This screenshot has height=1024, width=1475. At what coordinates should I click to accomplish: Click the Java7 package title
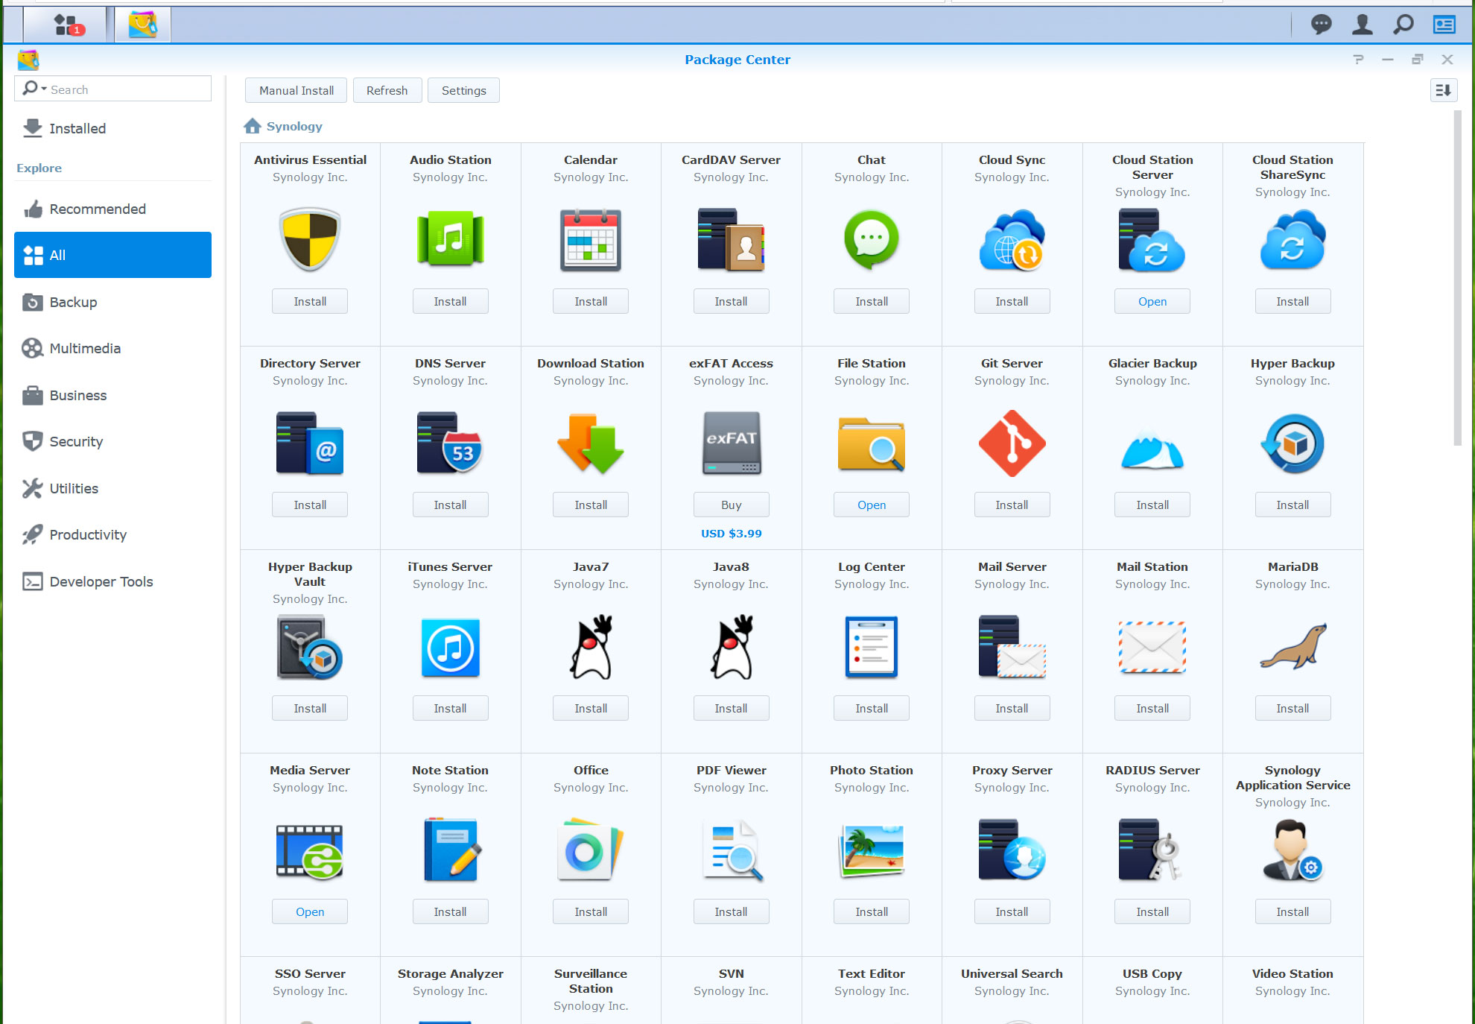pos(591,566)
